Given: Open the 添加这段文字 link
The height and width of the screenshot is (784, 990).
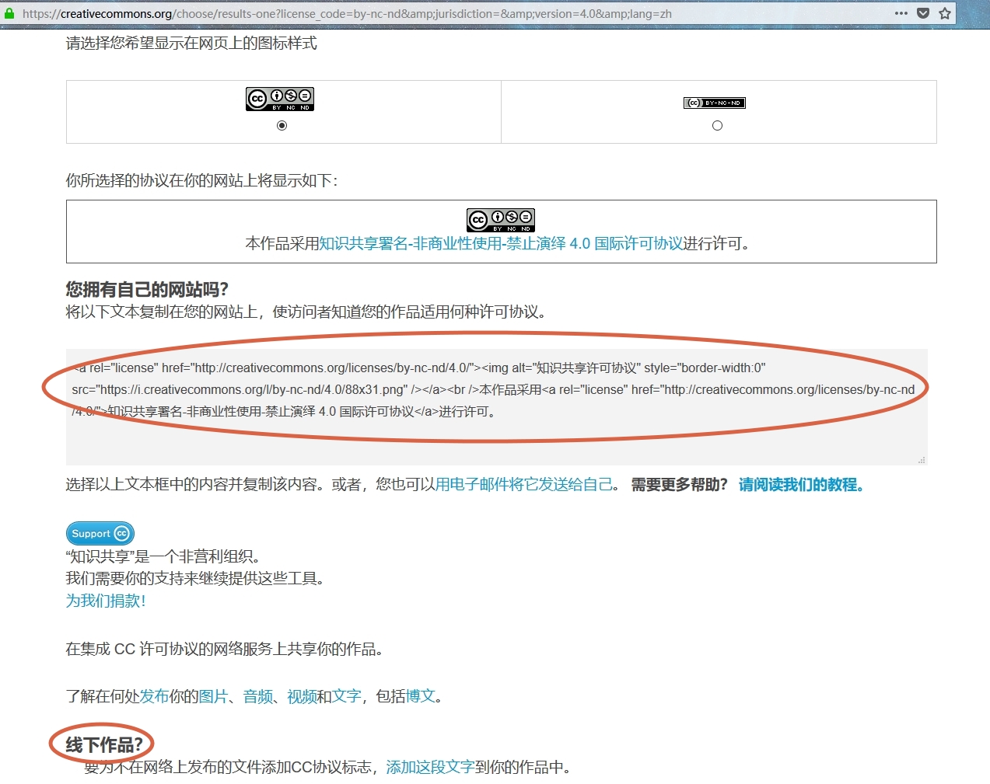Looking at the screenshot, I should coord(430,768).
